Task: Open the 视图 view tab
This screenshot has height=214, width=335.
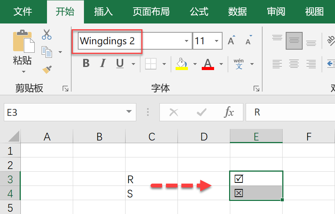Action: click(314, 12)
